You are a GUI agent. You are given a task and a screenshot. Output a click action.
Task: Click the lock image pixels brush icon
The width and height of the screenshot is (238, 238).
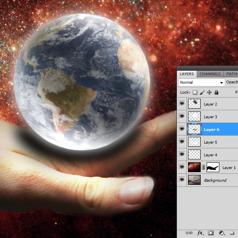[202, 92]
